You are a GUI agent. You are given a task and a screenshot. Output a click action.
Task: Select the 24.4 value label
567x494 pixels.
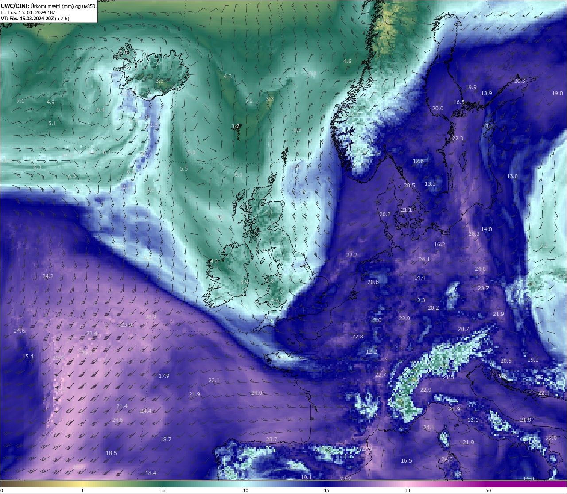145,411
